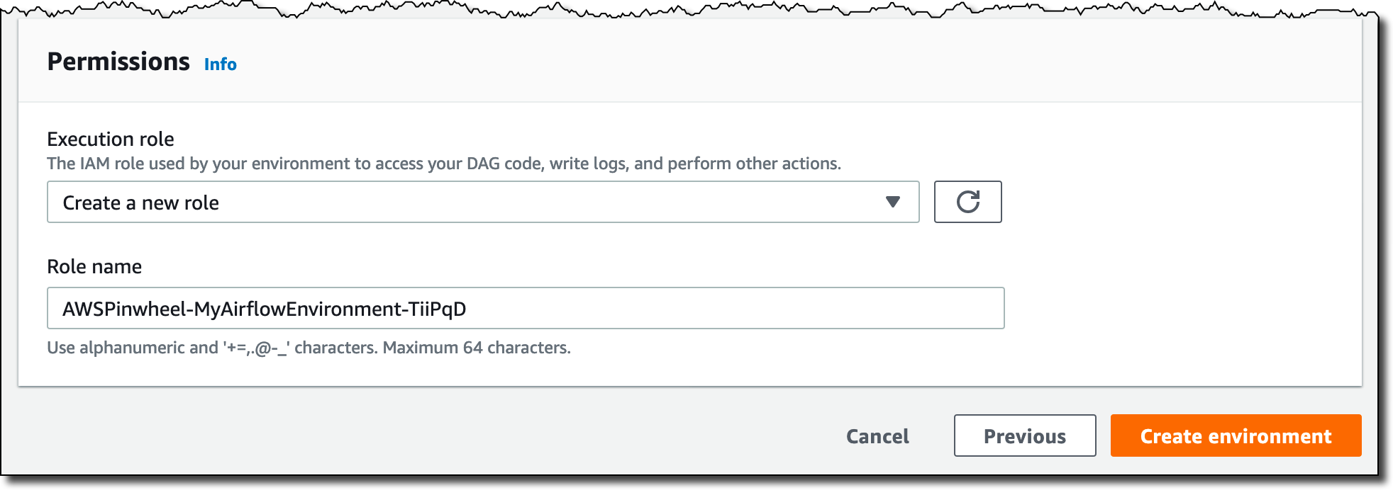Click the Permissions section heading
The width and height of the screenshot is (1393, 490).
point(118,62)
